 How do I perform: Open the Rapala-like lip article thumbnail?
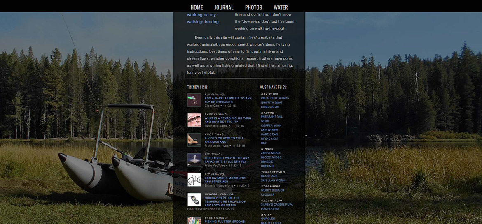pyautogui.click(x=194, y=100)
